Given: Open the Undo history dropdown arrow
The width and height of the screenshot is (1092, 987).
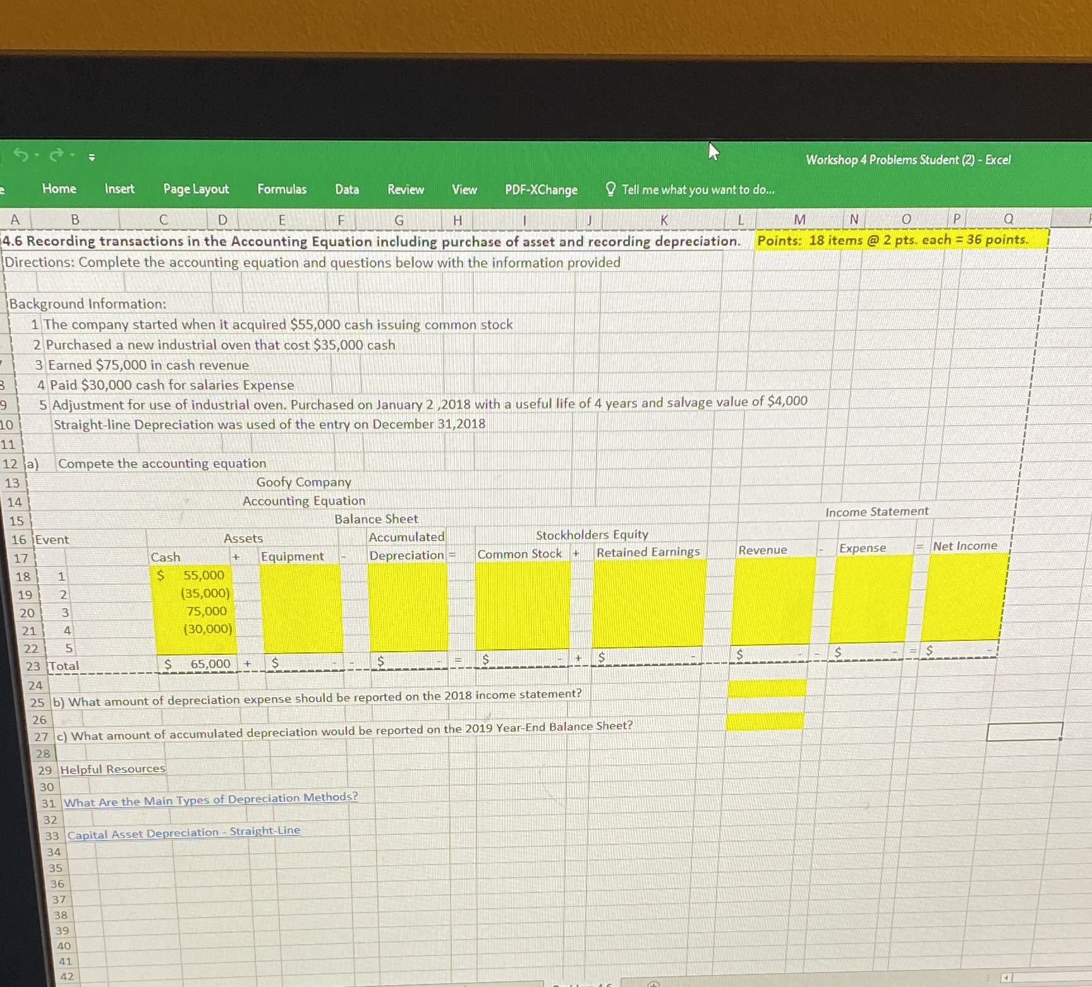Looking at the screenshot, I should [36, 155].
